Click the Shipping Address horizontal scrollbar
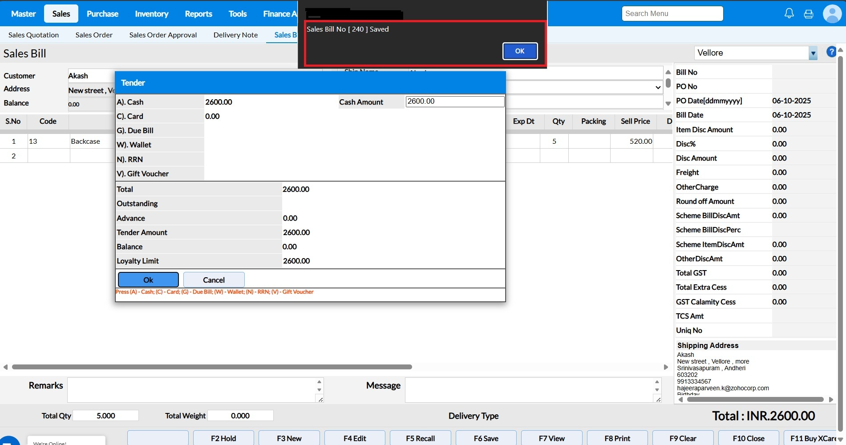 755,399
